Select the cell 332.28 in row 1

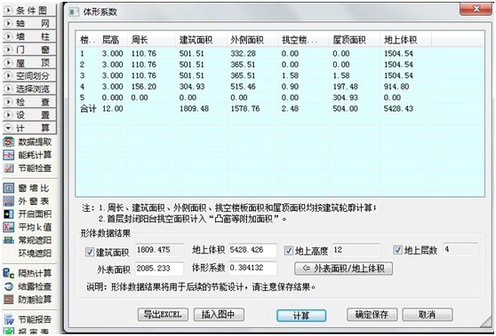243,53
